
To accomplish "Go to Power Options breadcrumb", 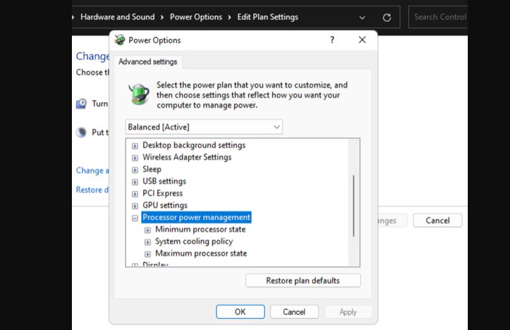I will point(196,17).
